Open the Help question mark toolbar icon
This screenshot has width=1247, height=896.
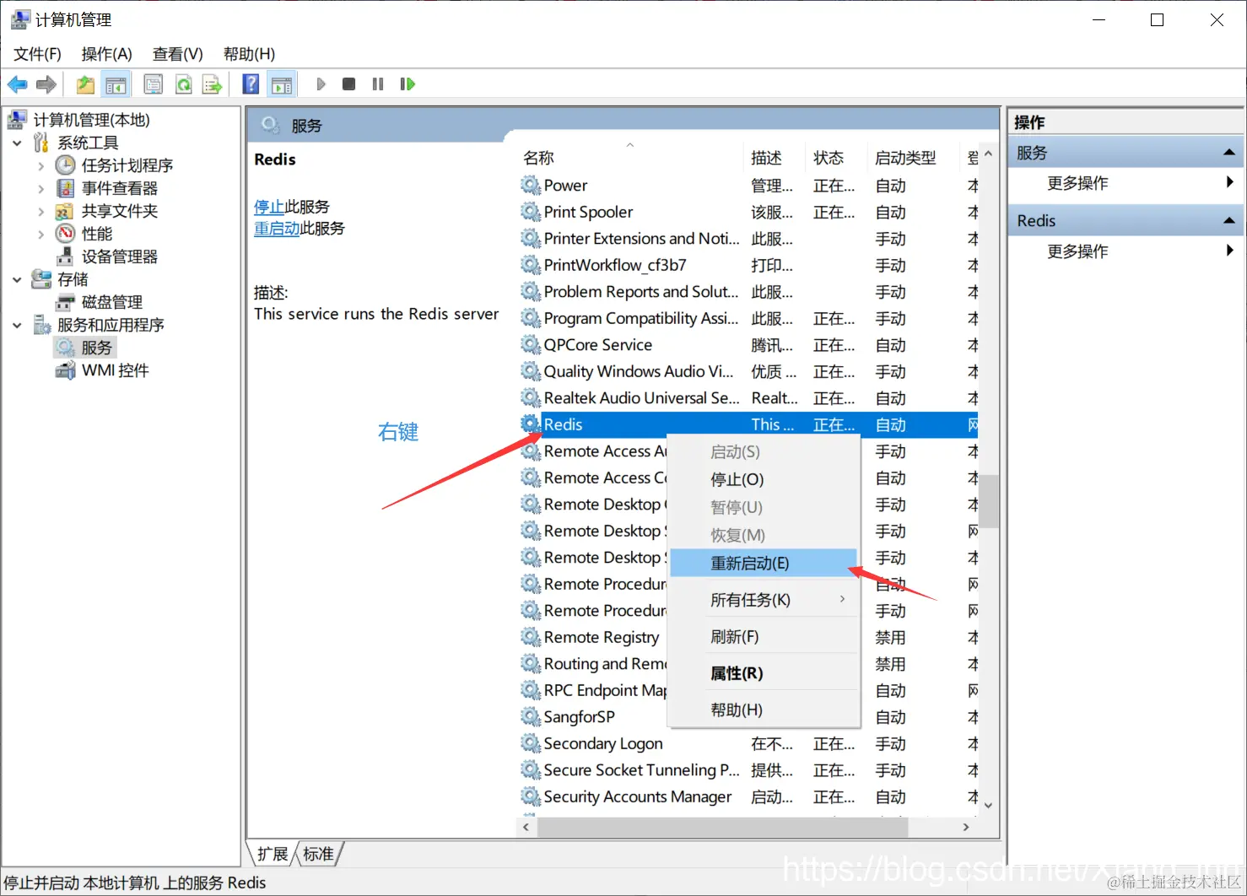pyautogui.click(x=251, y=84)
